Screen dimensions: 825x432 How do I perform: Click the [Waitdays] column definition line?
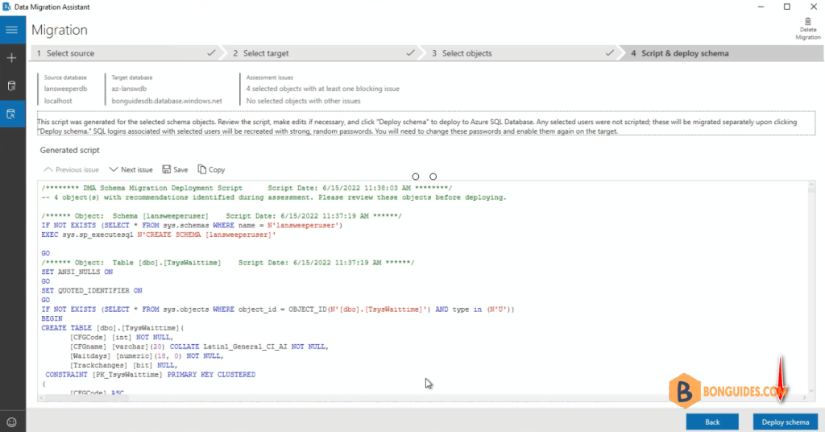147,355
